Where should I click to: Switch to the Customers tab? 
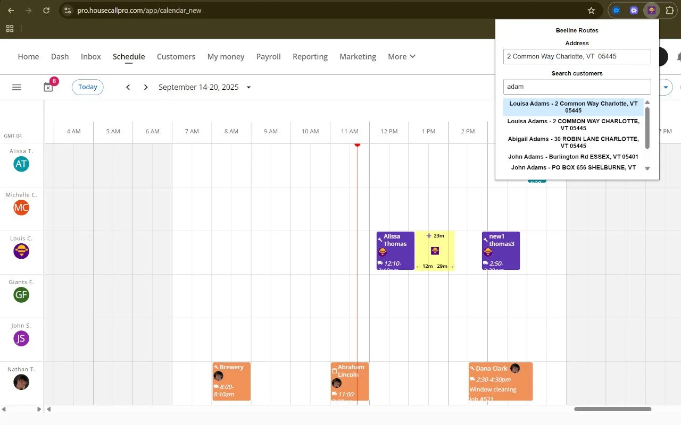(176, 56)
